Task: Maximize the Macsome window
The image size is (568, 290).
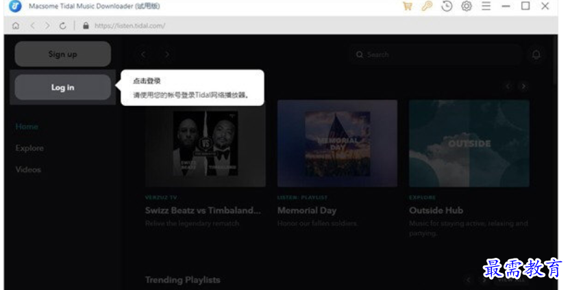Action: [x=526, y=6]
